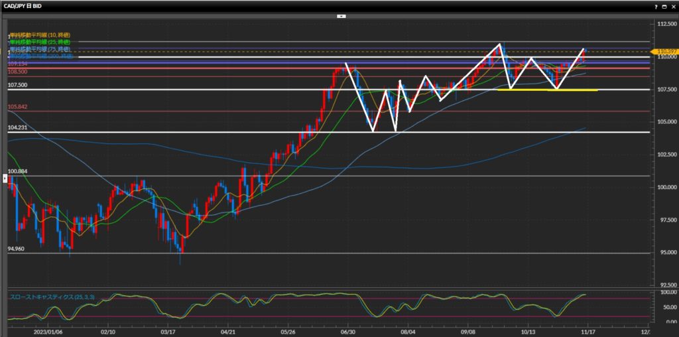Click the 11/17 date on time axis
The image size is (679, 337).
(587, 330)
